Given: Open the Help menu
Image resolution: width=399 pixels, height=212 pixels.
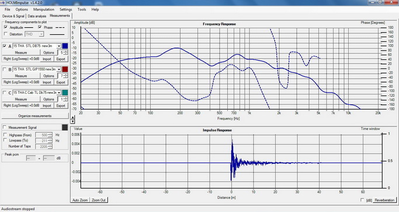Looking at the screenshot, I should click(x=95, y=9).
